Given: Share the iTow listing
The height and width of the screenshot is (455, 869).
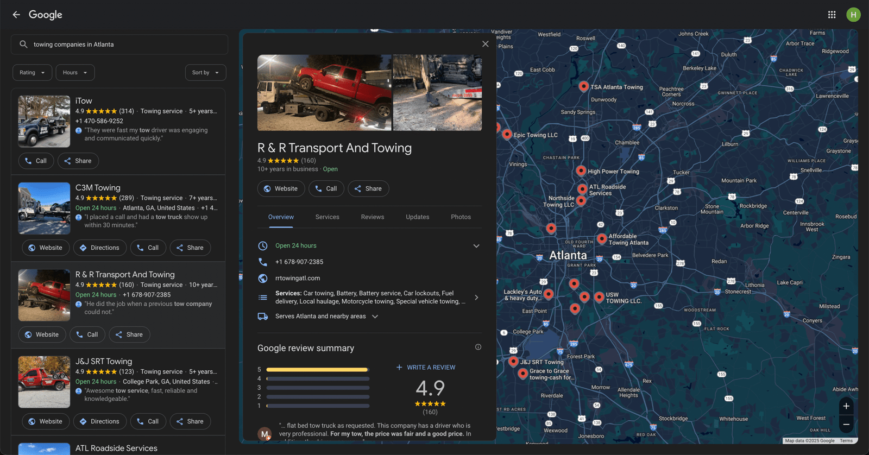Looking at the screenshot, I should 78,161.
